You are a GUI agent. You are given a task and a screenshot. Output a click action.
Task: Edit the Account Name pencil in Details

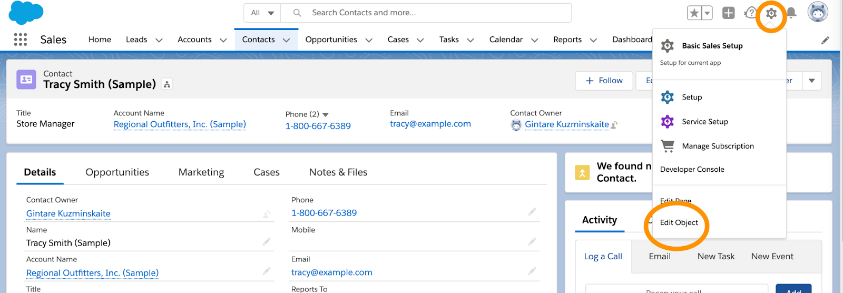click(267, 271)
